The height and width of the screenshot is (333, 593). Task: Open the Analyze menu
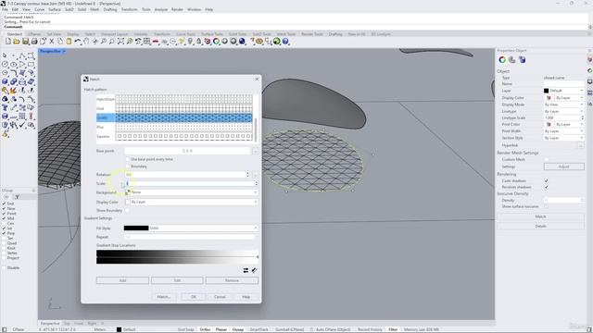tap(160, 9)
